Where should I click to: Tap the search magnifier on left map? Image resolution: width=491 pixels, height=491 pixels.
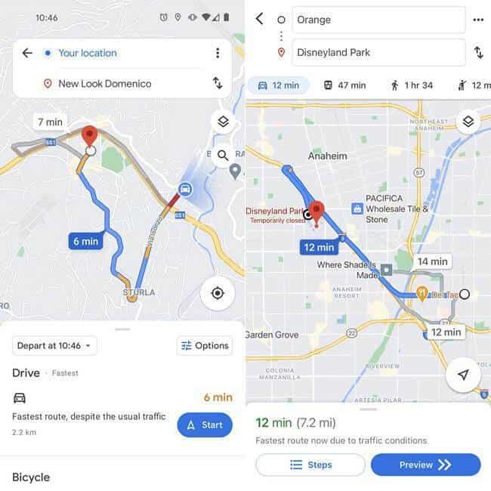(x=223, y=155)
